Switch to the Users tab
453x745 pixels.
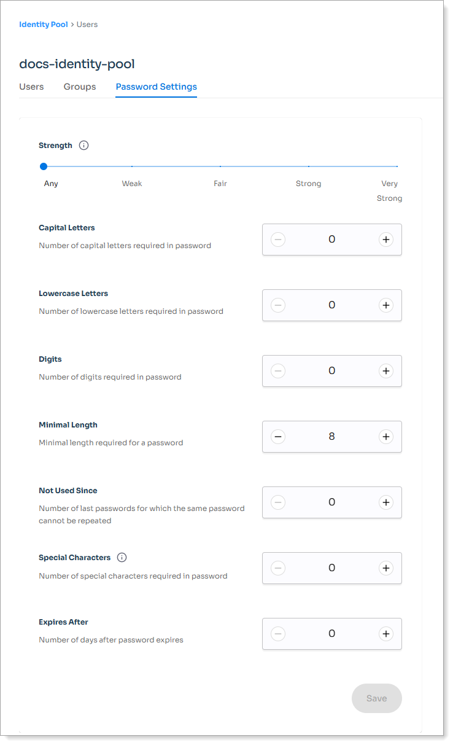tap(31, 87)
